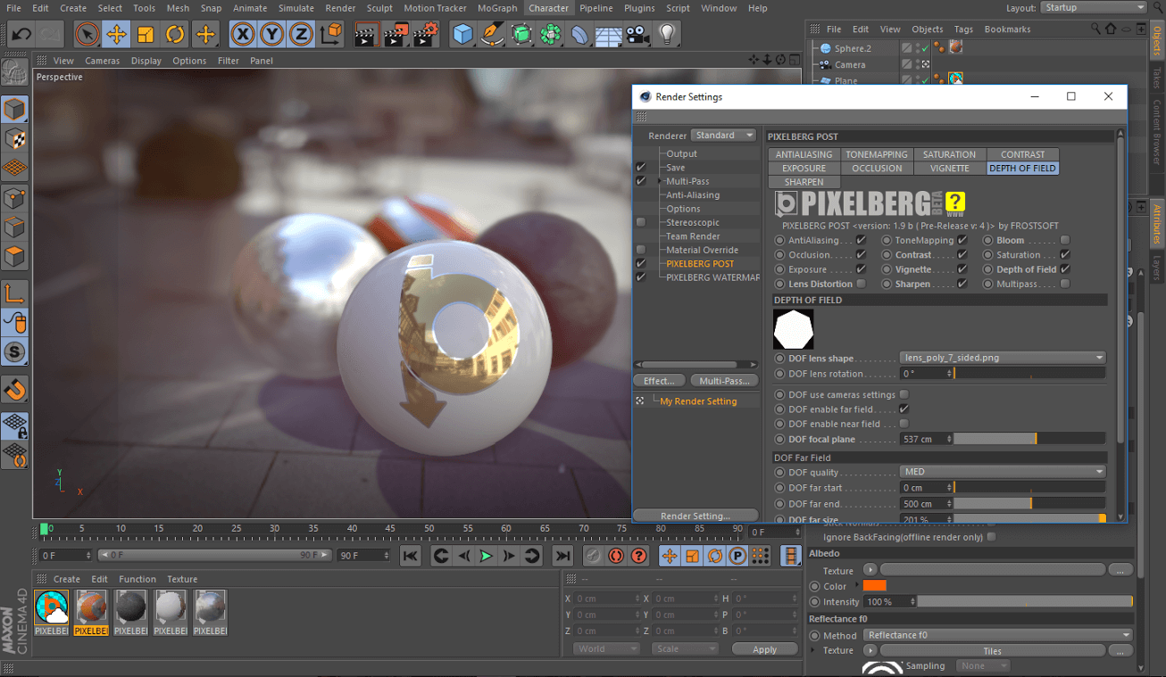Select the Rotate tool in toolbar
This screenshot has height=677, width=1166.
[175, 35]
